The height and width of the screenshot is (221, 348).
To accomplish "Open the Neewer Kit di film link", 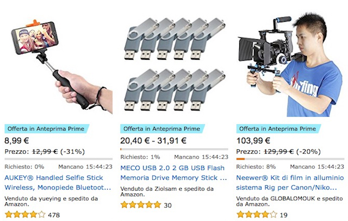I will click(290, 182).
